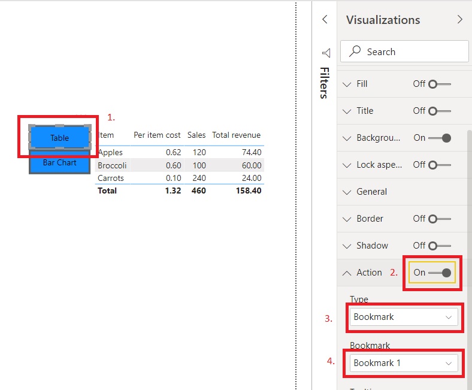This screenshot has height=390, width=472.
Task: Collapse the Action section chevron
Action: [347, 273]
